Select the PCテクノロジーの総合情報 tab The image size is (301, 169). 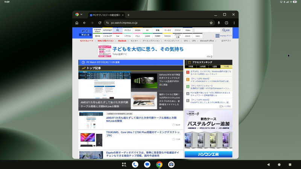pyautogui.click(x=106, y=15)
